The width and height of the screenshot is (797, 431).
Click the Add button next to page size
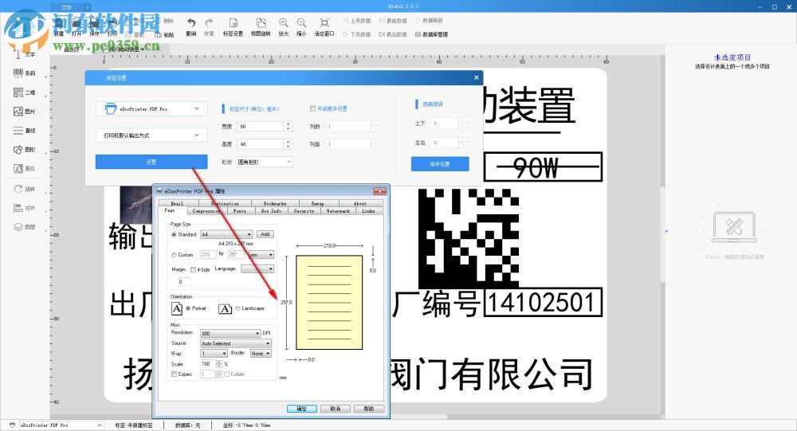pos(265,234)
